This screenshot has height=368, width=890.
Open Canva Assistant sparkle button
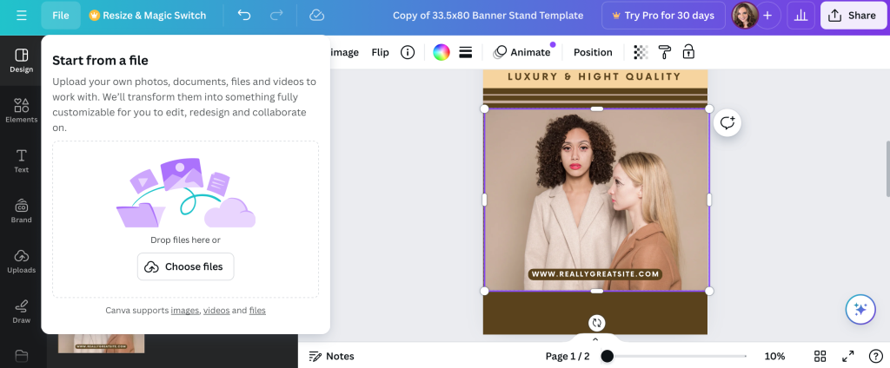(860, 310)
